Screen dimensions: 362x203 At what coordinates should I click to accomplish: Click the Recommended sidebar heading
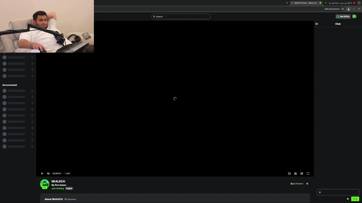click(x=10, y=85)
